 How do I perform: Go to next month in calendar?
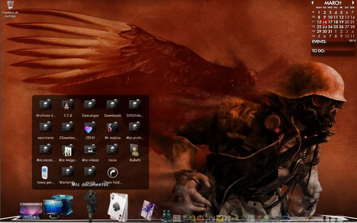point(353,3)
